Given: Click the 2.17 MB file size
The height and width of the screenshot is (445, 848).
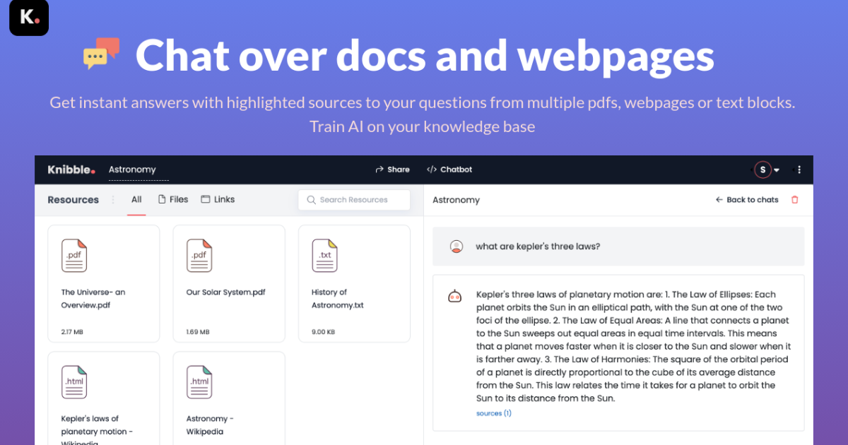Looking at the screenshot, I should 73,332.
